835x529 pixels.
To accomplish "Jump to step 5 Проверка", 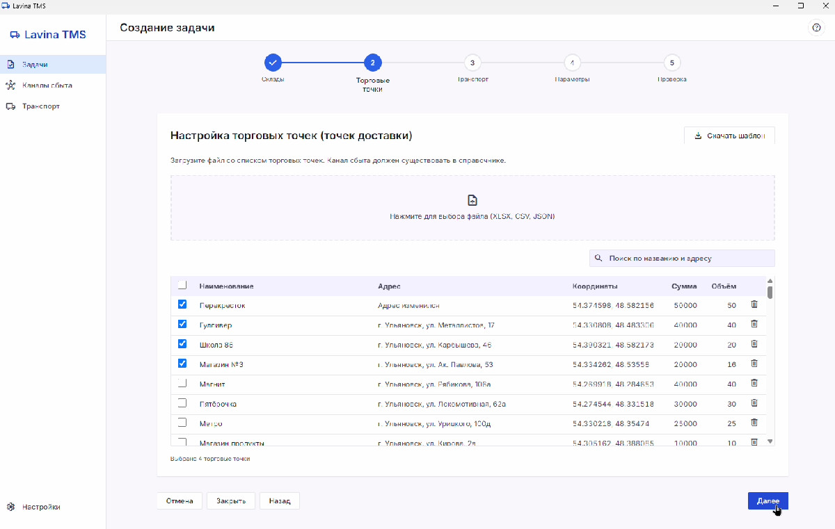I will click(671, 63).
